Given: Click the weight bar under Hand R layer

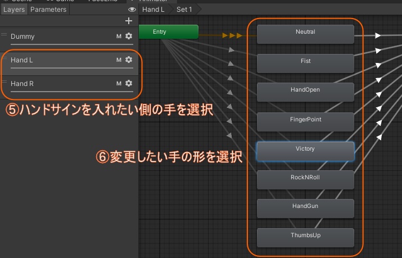Looking at the screenshot, I should coord(72,92).
